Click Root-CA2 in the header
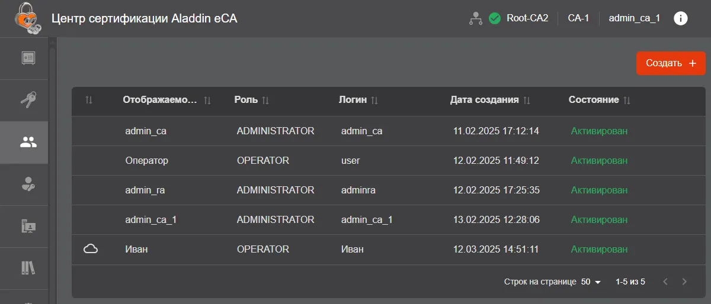Image resolution: width=711 pixels, height=304 pixels. point(527,18)
